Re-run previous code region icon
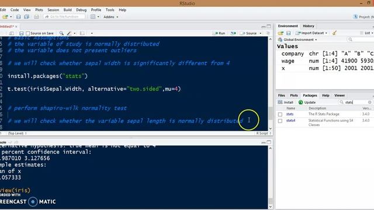374x210 pixels. click(233, 33)
